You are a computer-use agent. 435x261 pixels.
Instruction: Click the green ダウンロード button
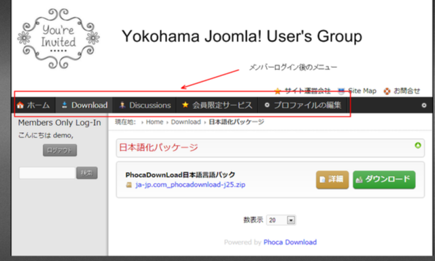[384, 180]
